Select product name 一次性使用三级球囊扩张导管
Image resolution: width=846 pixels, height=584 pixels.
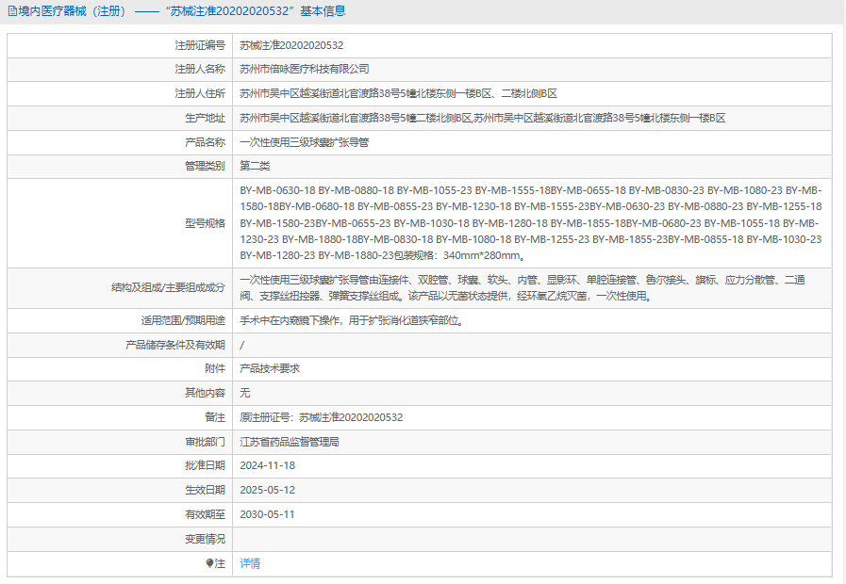(305, 143)
